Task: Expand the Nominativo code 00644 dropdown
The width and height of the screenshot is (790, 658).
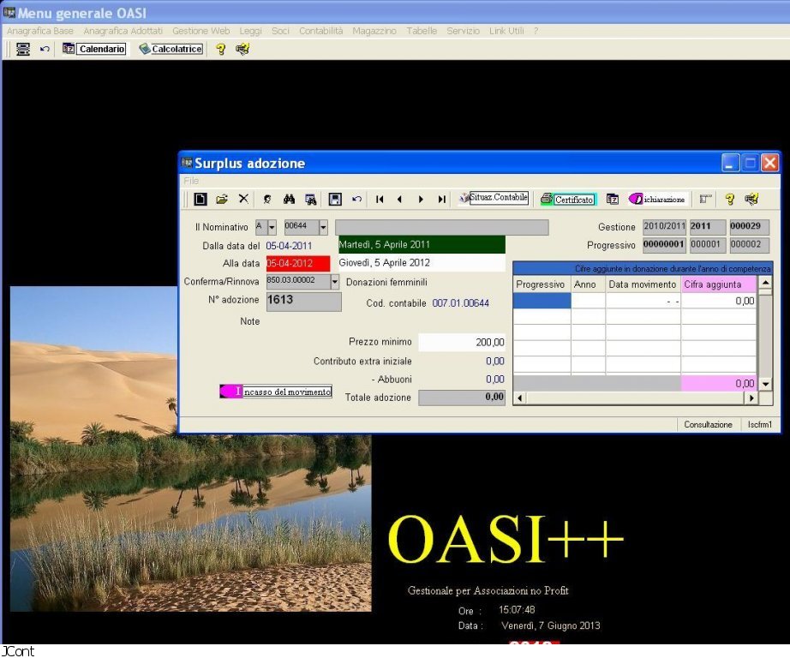Action: pos(323,227)
